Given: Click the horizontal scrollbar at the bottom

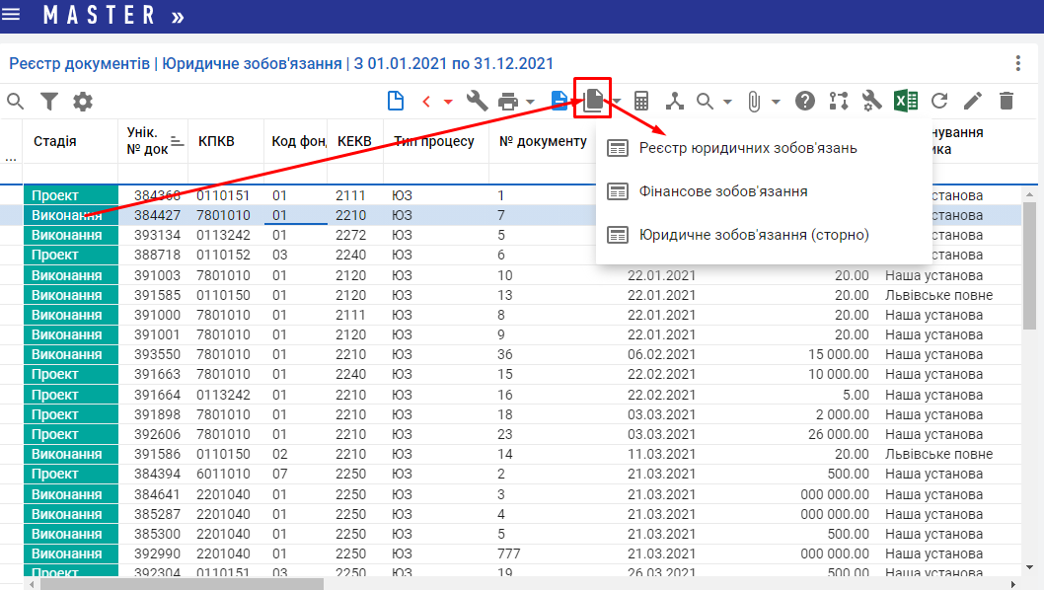Looking at the screenshot, I should 178,584.
